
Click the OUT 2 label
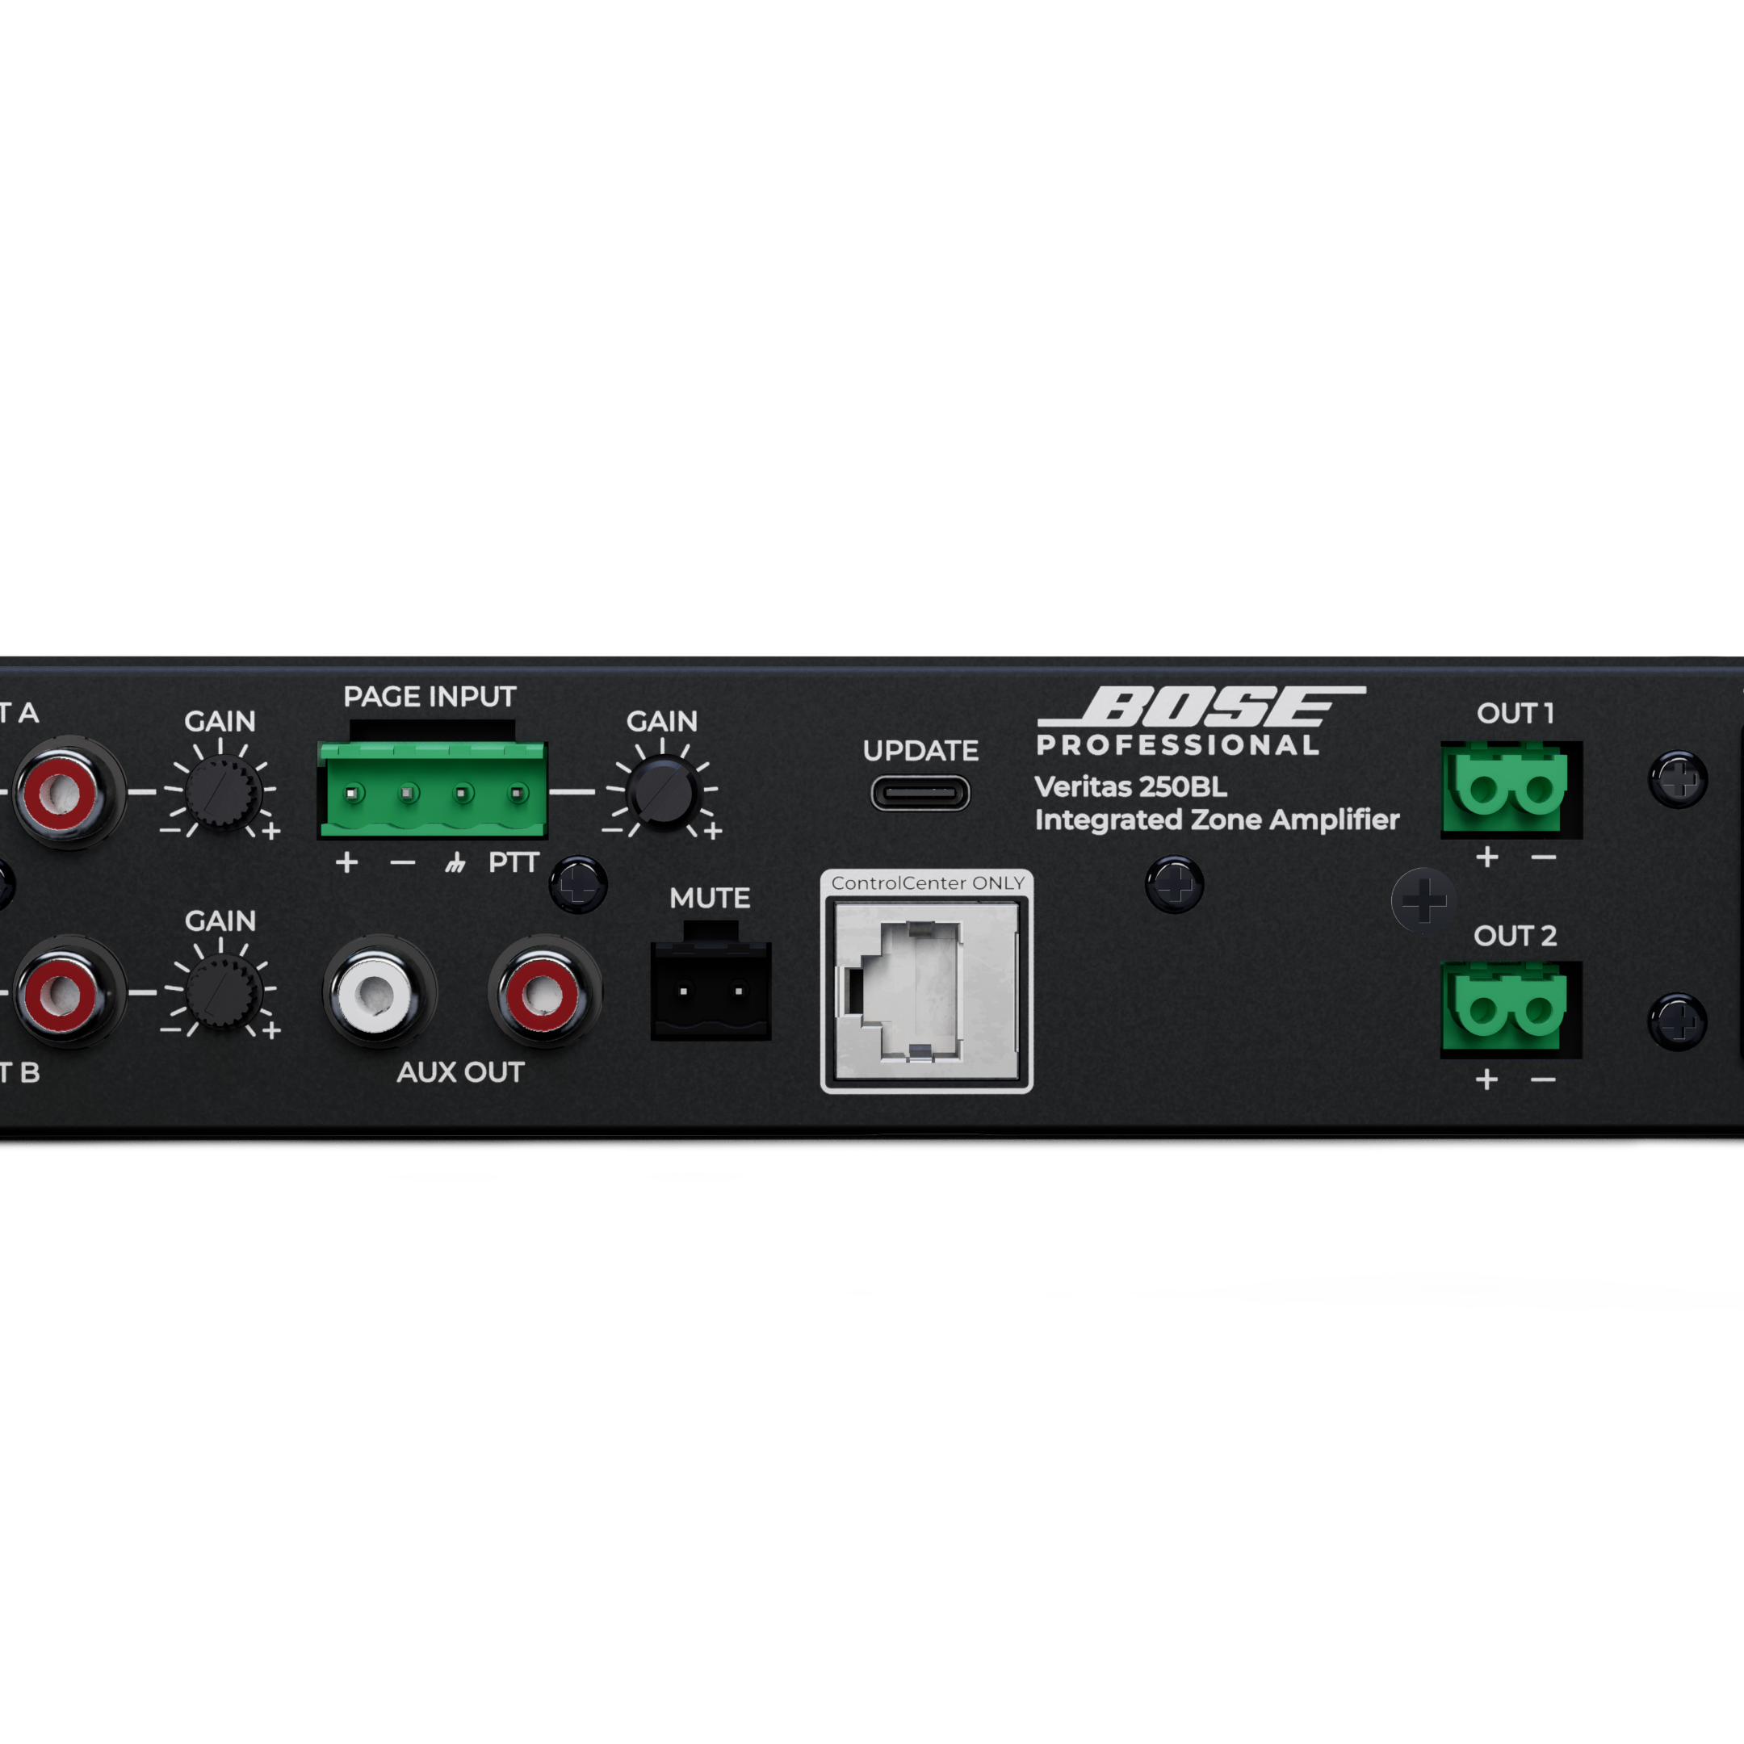click(x=1515, y=936)
